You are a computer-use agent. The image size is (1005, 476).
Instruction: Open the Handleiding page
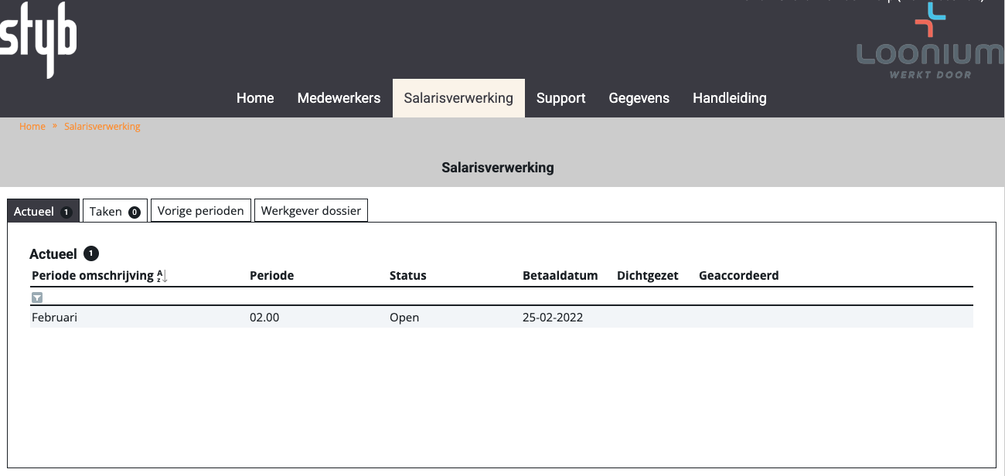(x=729, y=98)
